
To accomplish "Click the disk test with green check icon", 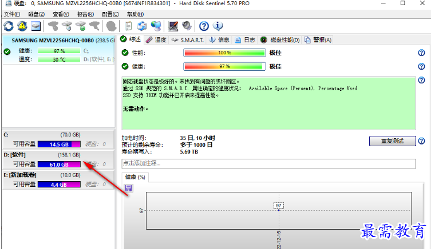I will [x=81, y=26].
